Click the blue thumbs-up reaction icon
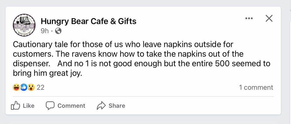The image size is (291, 124). (24, 87)
